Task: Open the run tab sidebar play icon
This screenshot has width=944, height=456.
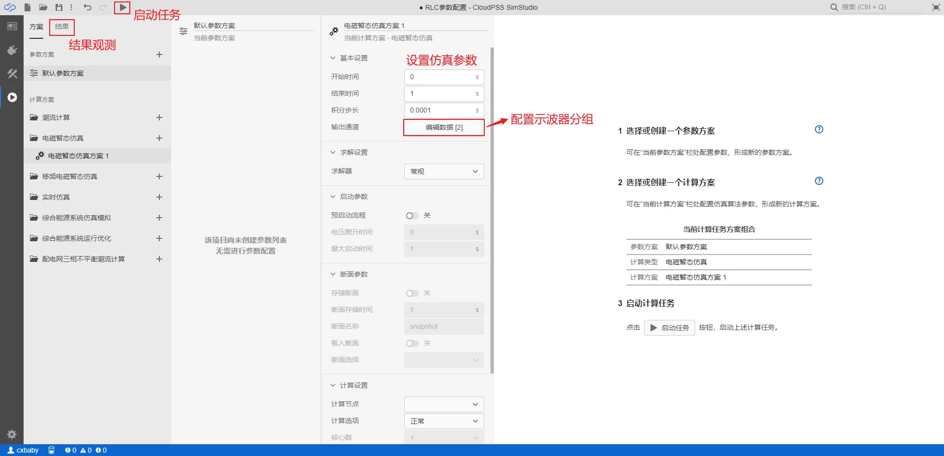Action: coord(12,97)
